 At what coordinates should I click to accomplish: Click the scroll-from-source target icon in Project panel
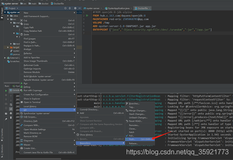(x=65, y=8)
